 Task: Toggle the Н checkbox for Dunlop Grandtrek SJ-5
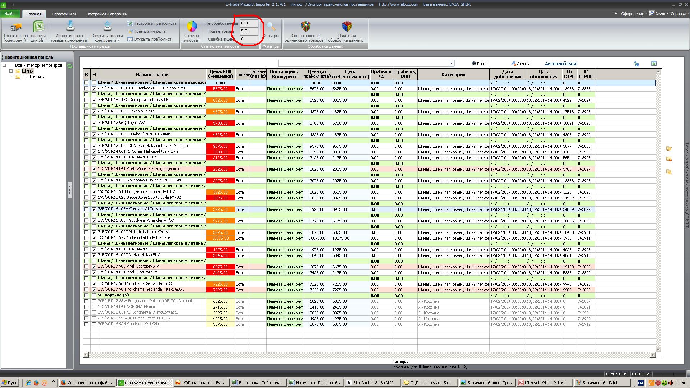pos(94,100)
